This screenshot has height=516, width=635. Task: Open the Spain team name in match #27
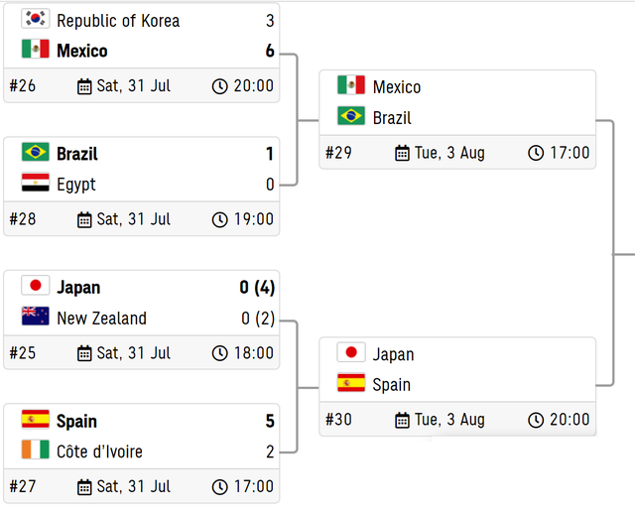click(x=76, y=421)
